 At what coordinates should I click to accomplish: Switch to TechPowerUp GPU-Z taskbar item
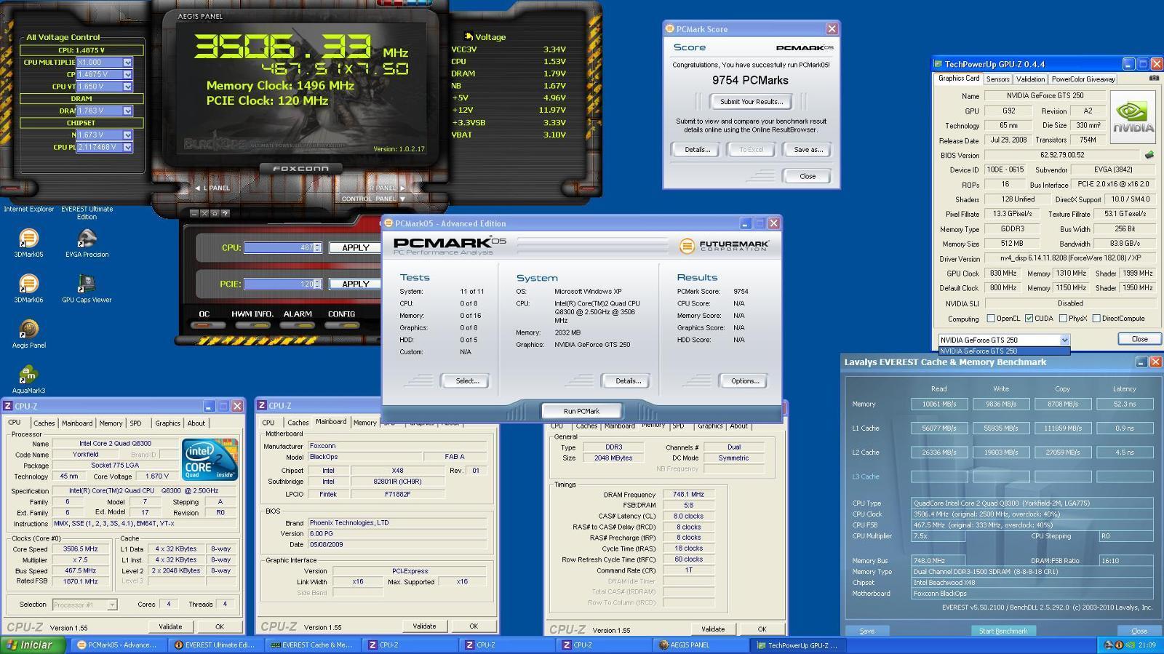click(797, 645)
